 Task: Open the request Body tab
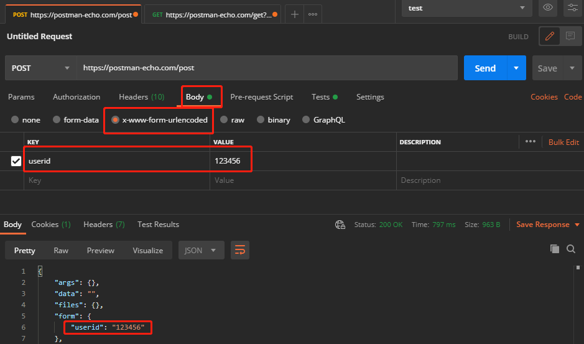coord(199,97)
